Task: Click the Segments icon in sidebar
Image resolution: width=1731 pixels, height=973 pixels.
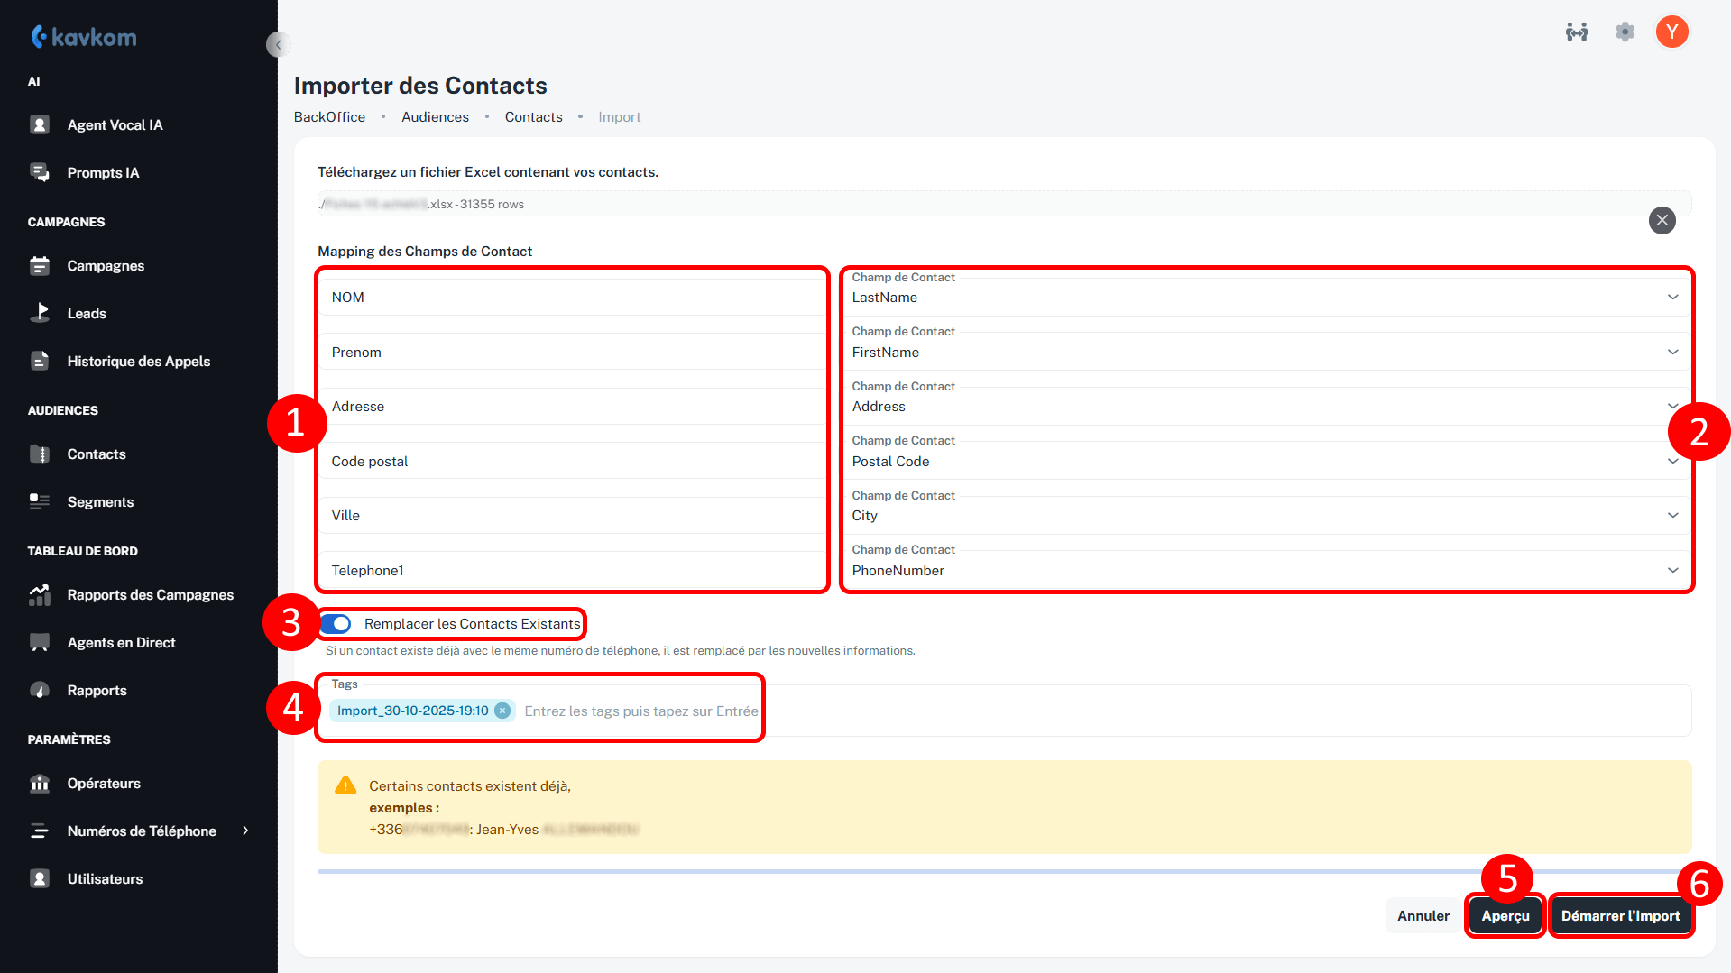Action: (x=40, y=501)
